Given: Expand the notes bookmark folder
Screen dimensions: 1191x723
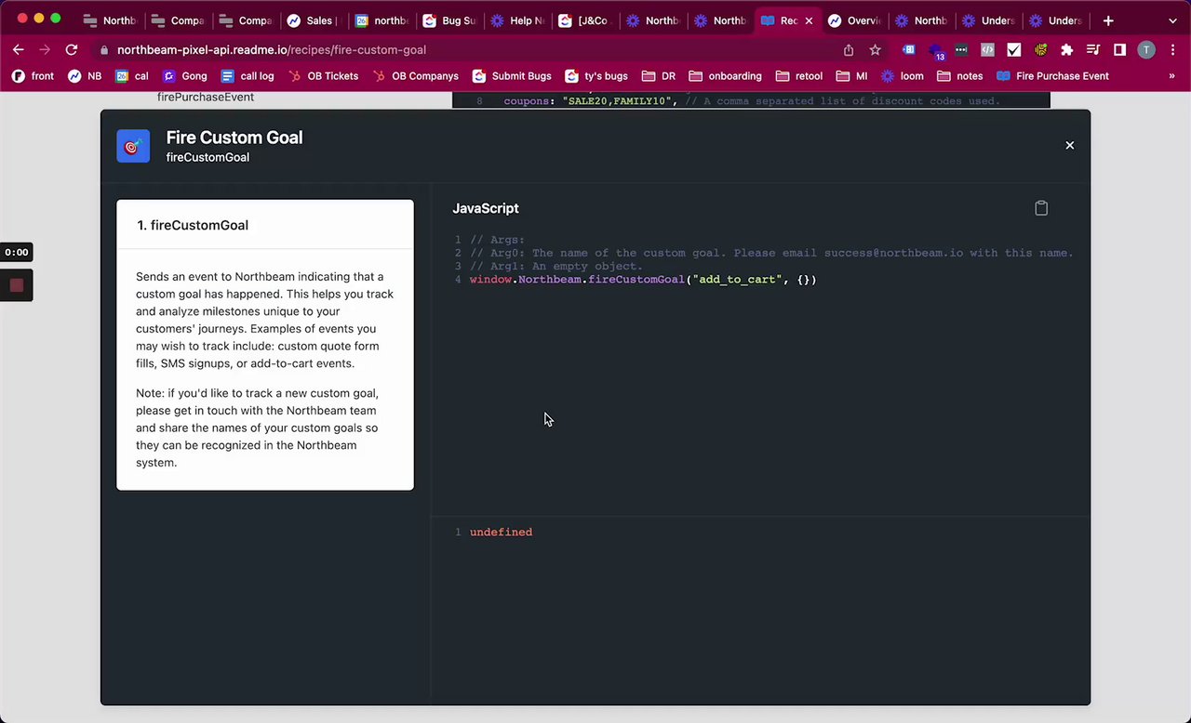Looking at the screenshot, I should pyautogui.click(x=960, y=76).
